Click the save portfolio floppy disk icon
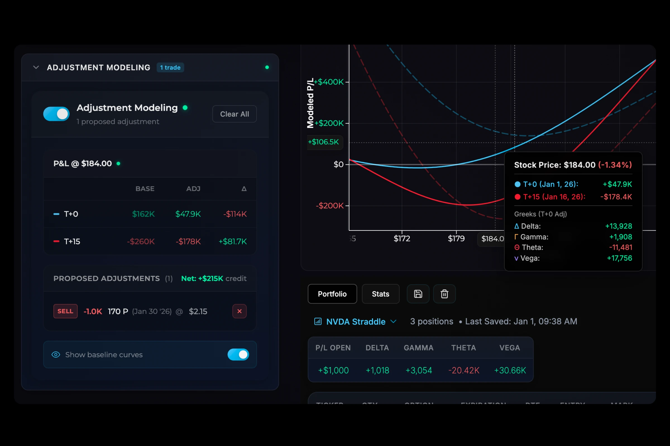This screenshot has height=446, width=670. click(x=418, y=294)
